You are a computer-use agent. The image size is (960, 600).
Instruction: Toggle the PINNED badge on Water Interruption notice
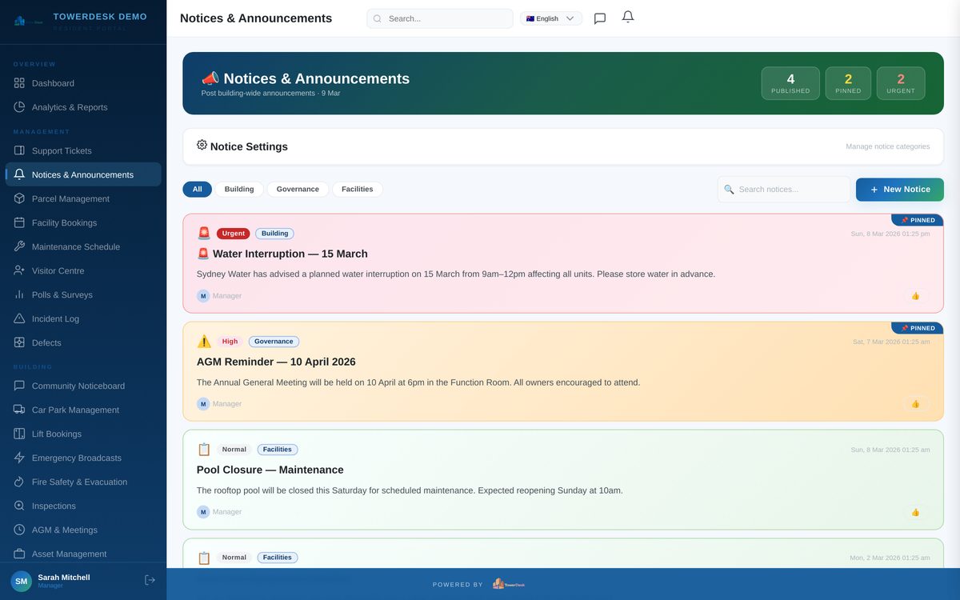(x=917, y=219)
